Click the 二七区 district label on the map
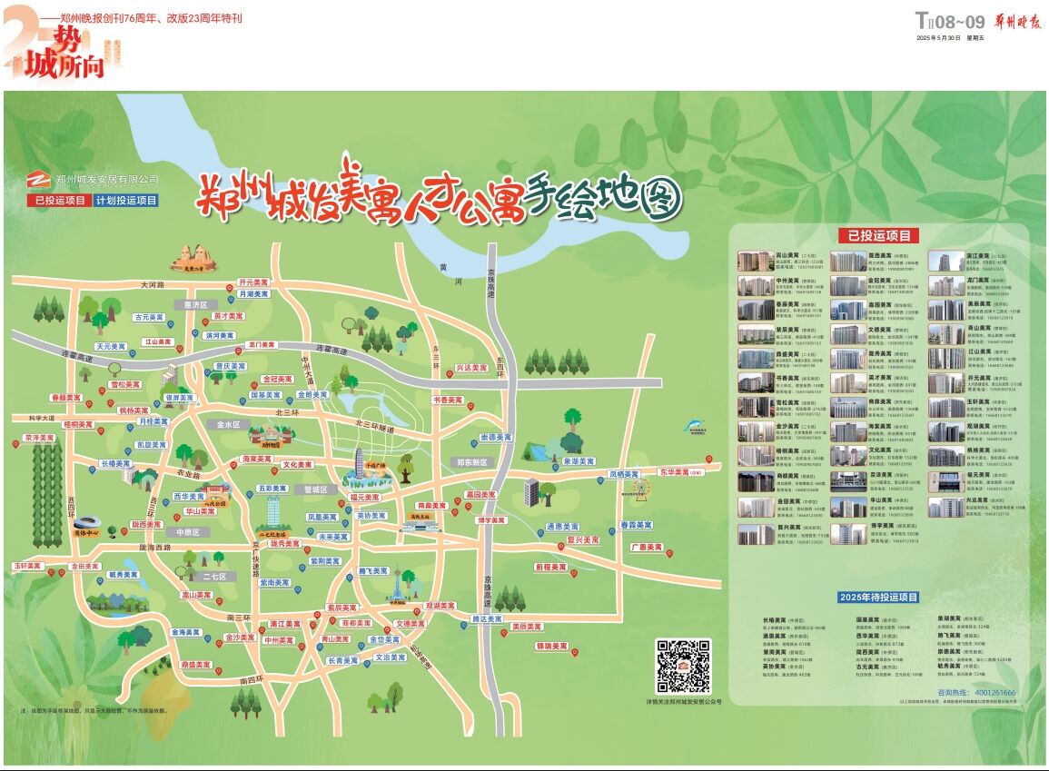 pos(214,577)
